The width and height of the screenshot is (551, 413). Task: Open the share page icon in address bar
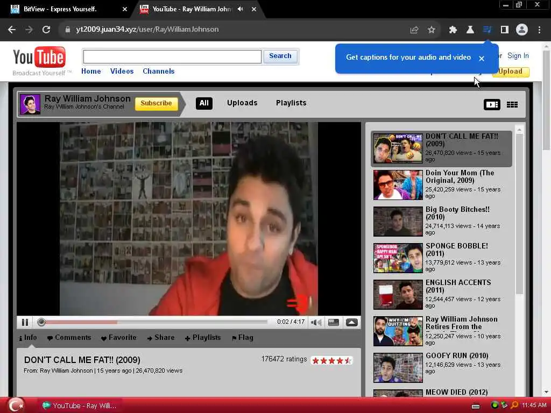414,30
